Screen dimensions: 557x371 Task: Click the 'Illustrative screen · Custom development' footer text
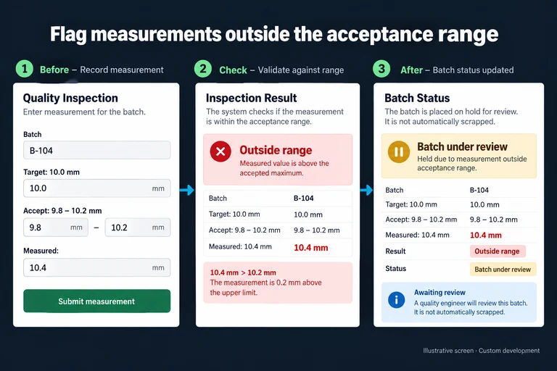tap(482, 351)
